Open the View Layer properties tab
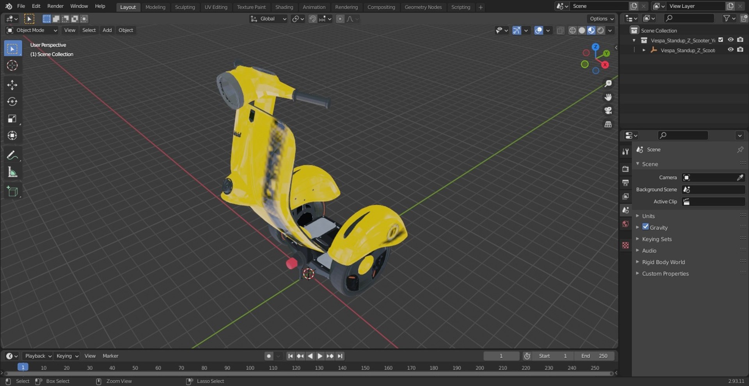 (626, 196)
